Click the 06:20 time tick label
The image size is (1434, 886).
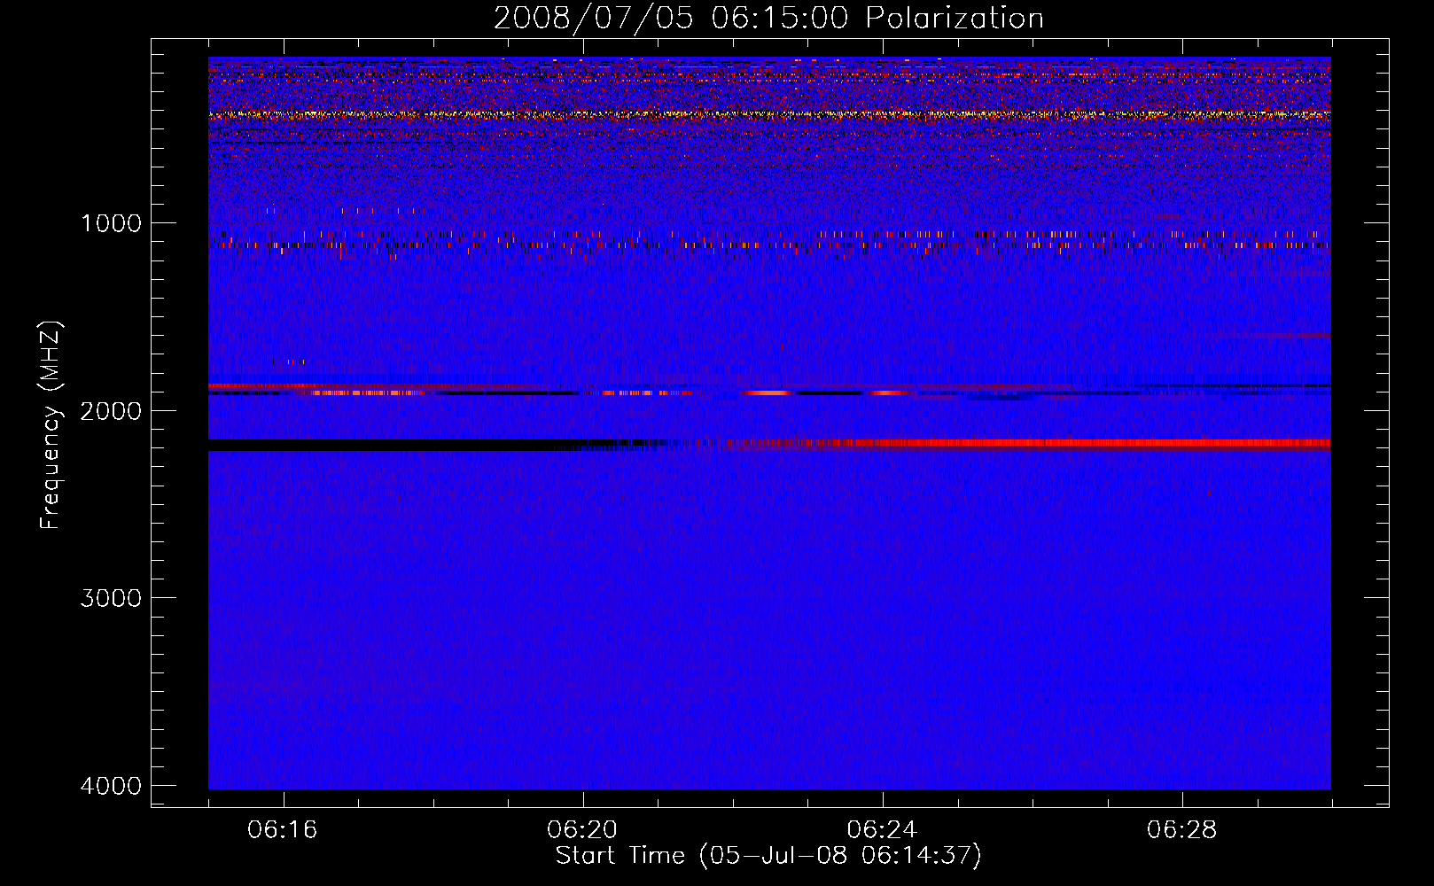pos(582,830)
